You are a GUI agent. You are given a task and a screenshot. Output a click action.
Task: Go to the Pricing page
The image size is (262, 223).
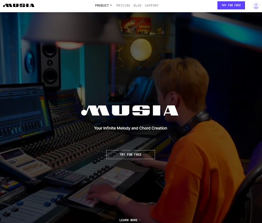(123, 6)
